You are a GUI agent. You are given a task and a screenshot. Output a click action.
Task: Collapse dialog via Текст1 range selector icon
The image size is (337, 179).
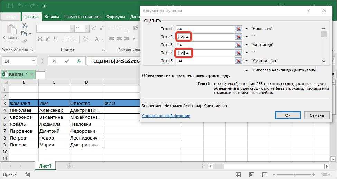pyautogui.click(x=238, y=29)
